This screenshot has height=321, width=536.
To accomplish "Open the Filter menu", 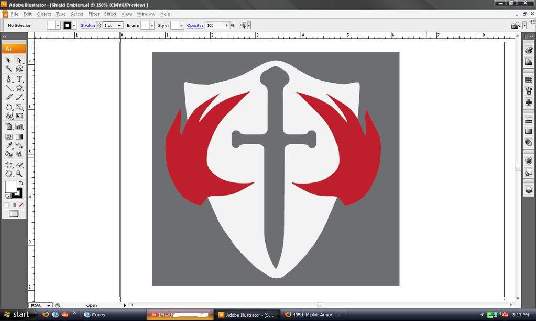I will click(x=93, y=14).
